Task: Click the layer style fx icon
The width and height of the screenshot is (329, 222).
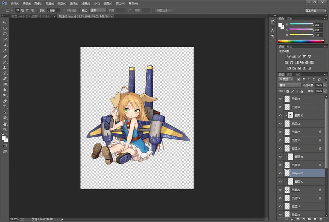Action: [292, 219]
